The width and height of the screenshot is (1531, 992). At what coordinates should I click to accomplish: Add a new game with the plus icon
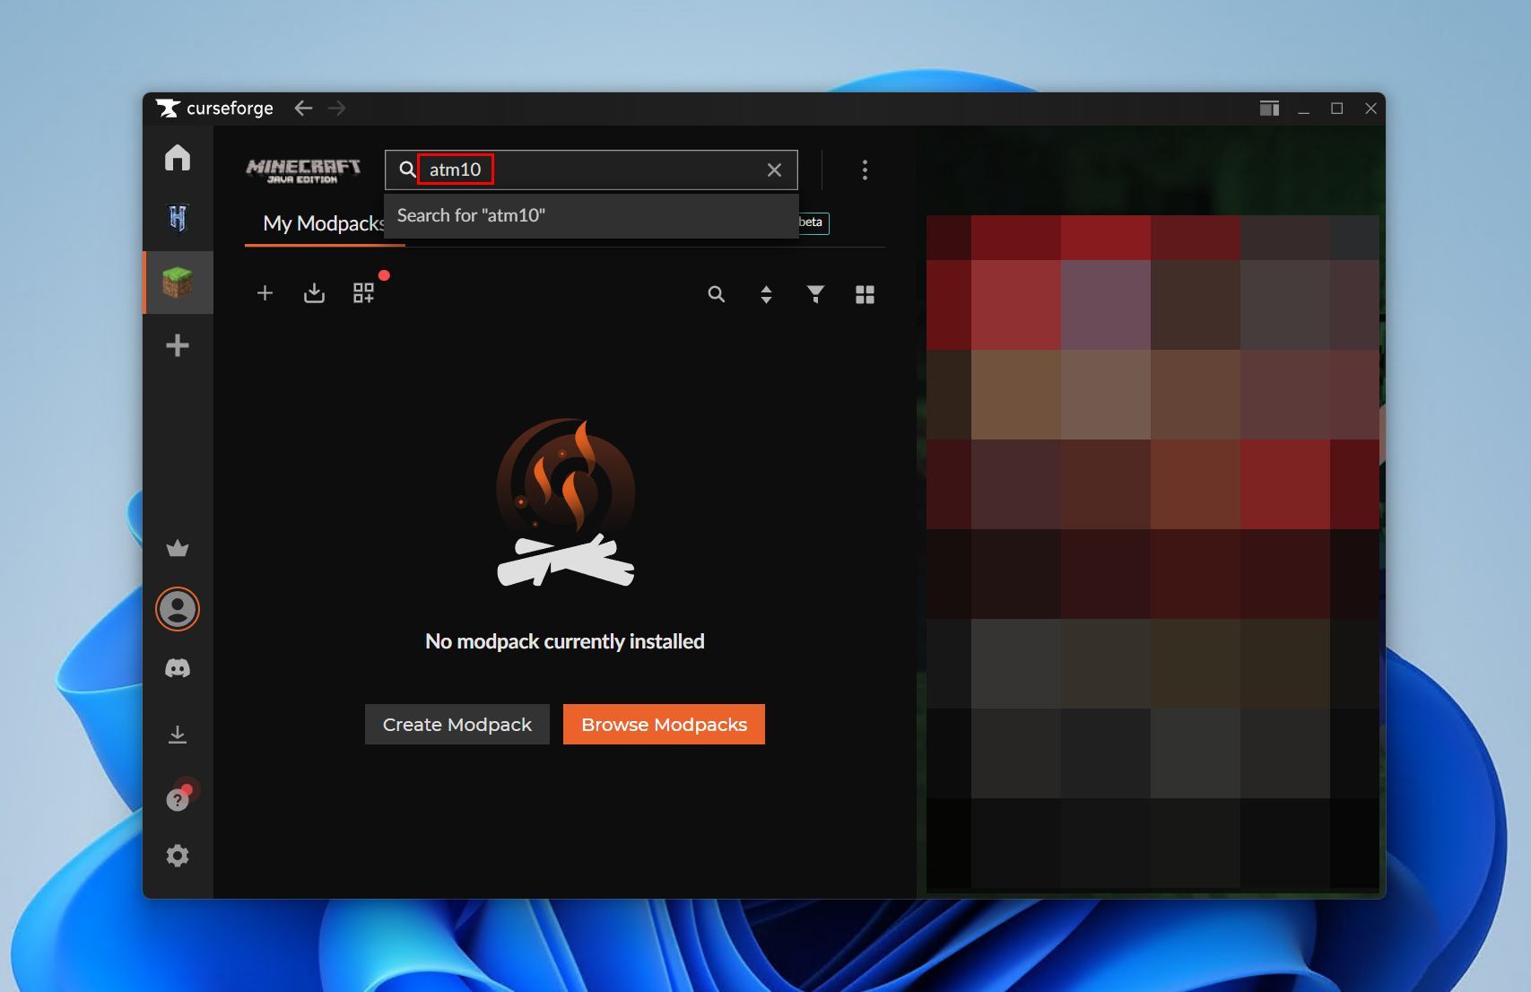click(x=178, y=345)
